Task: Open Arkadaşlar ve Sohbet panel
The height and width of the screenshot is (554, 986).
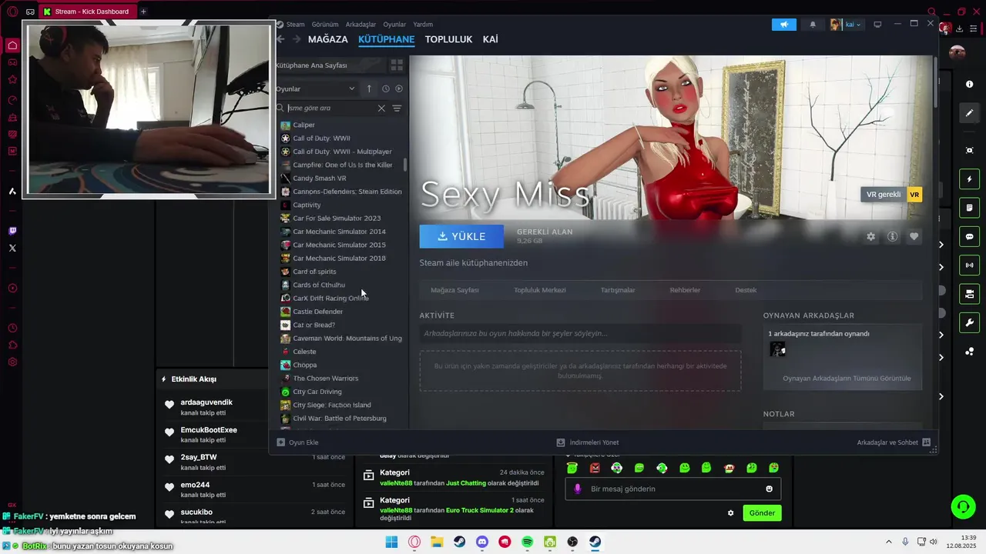Action: [x=894, y=442]
